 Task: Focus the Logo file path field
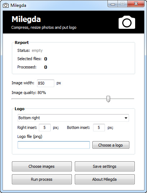pos(54,145)
